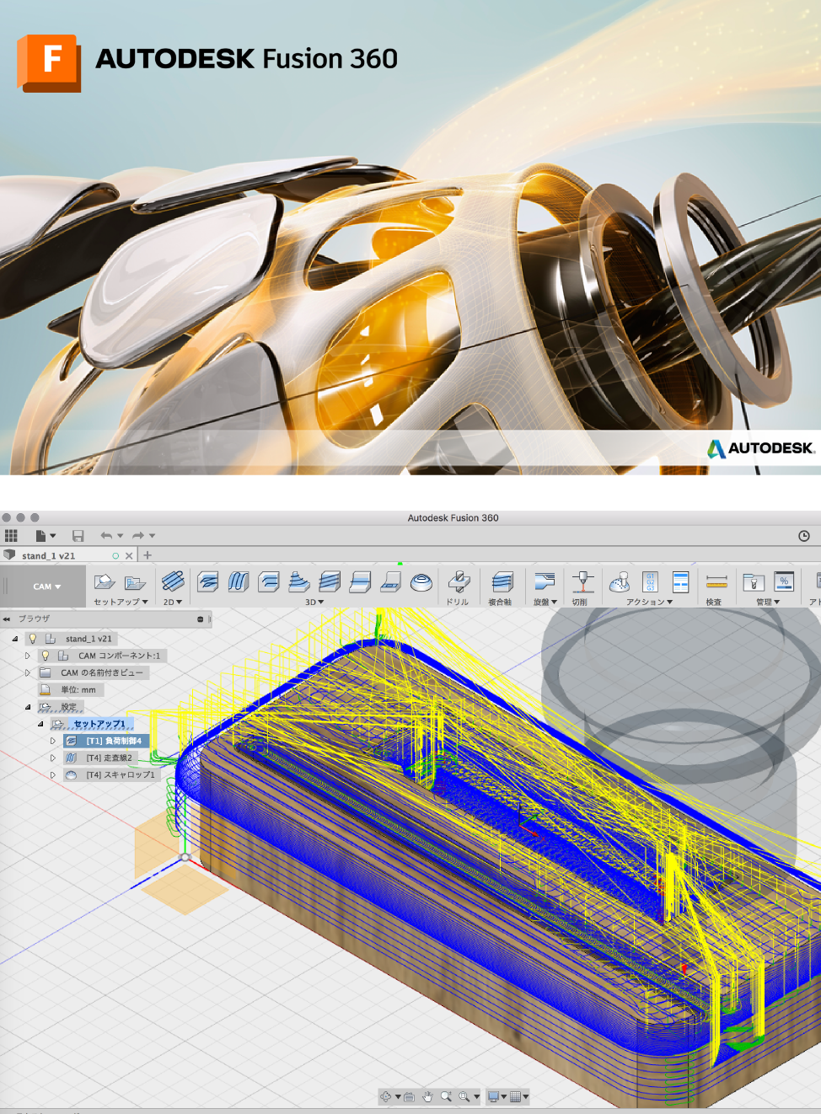
Task: Collapse the セットアップ1 tree node
Action: [x=40, y=724]
